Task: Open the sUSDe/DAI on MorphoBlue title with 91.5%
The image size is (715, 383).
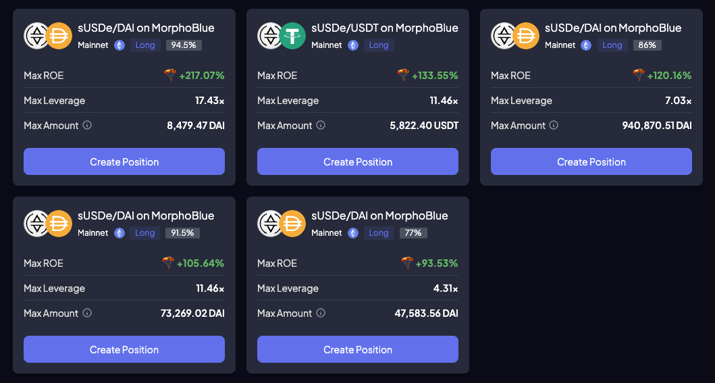Action: coord(146,216)
